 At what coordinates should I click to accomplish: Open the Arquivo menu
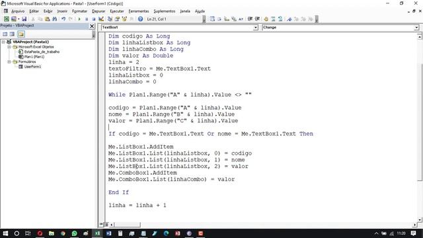pos(18,11)
